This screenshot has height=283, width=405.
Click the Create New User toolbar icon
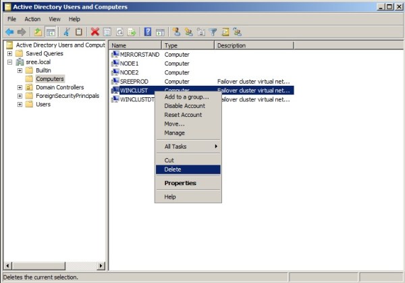tap(177, 32)
